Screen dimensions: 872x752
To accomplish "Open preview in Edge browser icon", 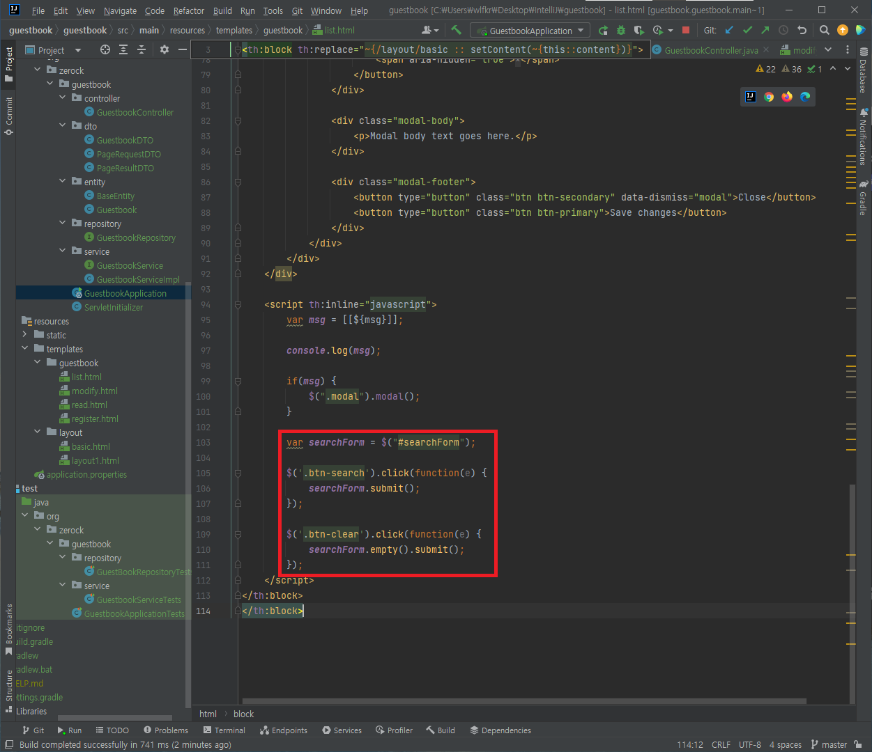I will pos(805,97).
